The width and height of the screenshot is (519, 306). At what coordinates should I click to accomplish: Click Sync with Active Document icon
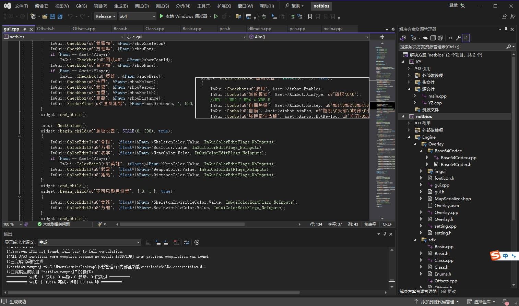click(425, 38)
